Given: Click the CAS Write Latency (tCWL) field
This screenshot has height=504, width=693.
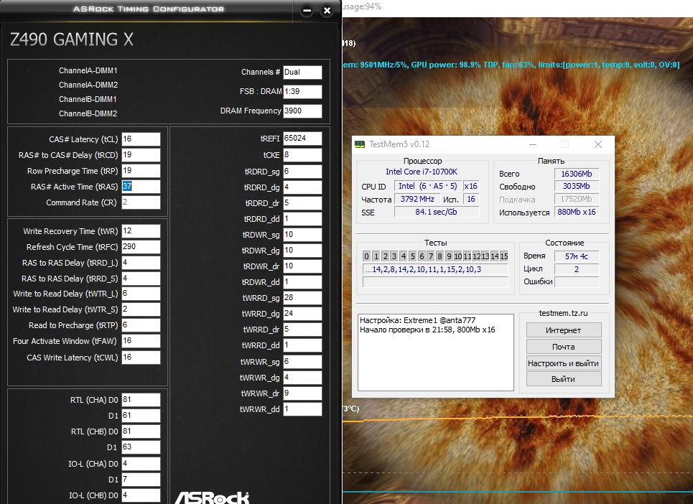Looking at the screenshot, I should point(141,358).
